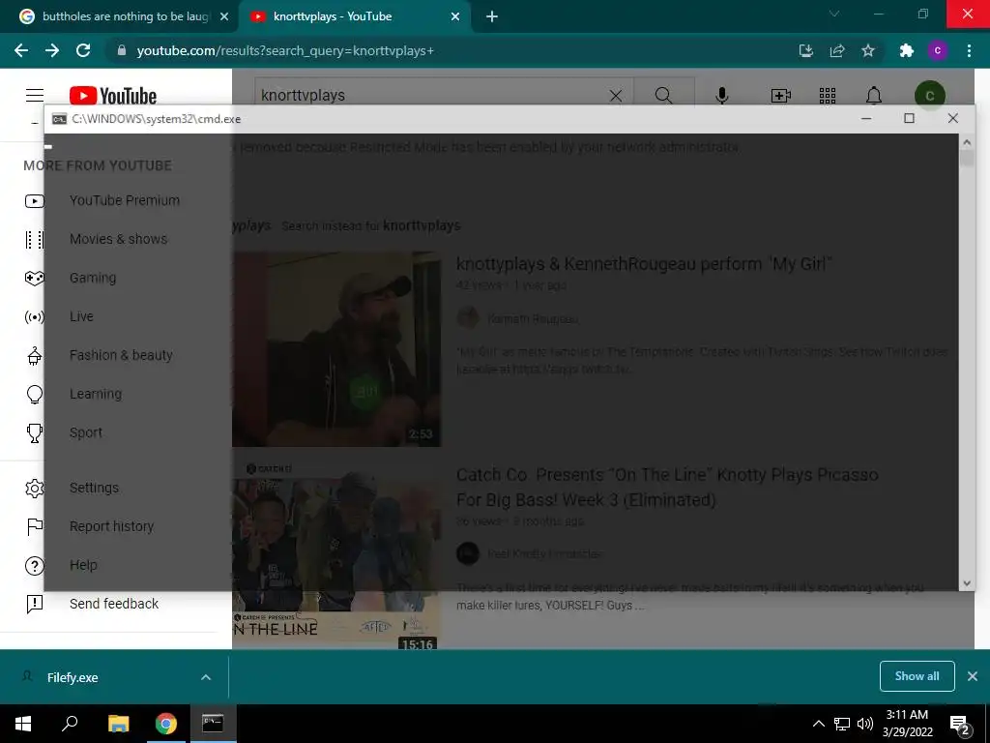990x743 pixels.
Task: Click the Help question mark icon
Action: point(35,565)
